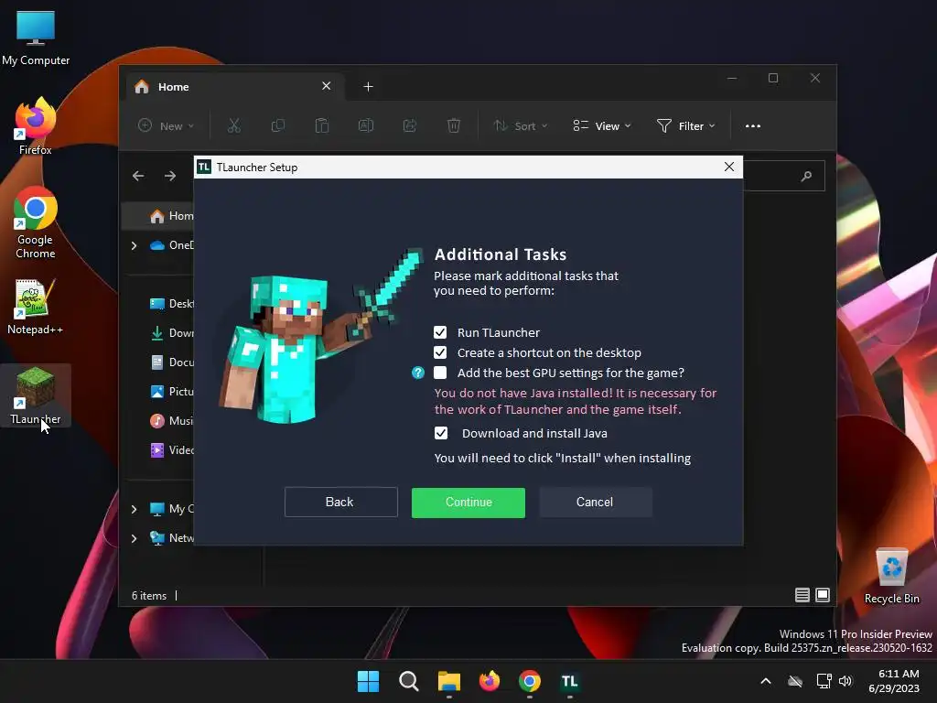Click the Copy icon in Explorer toolbar
937x703 pixels.
[278, 125]
